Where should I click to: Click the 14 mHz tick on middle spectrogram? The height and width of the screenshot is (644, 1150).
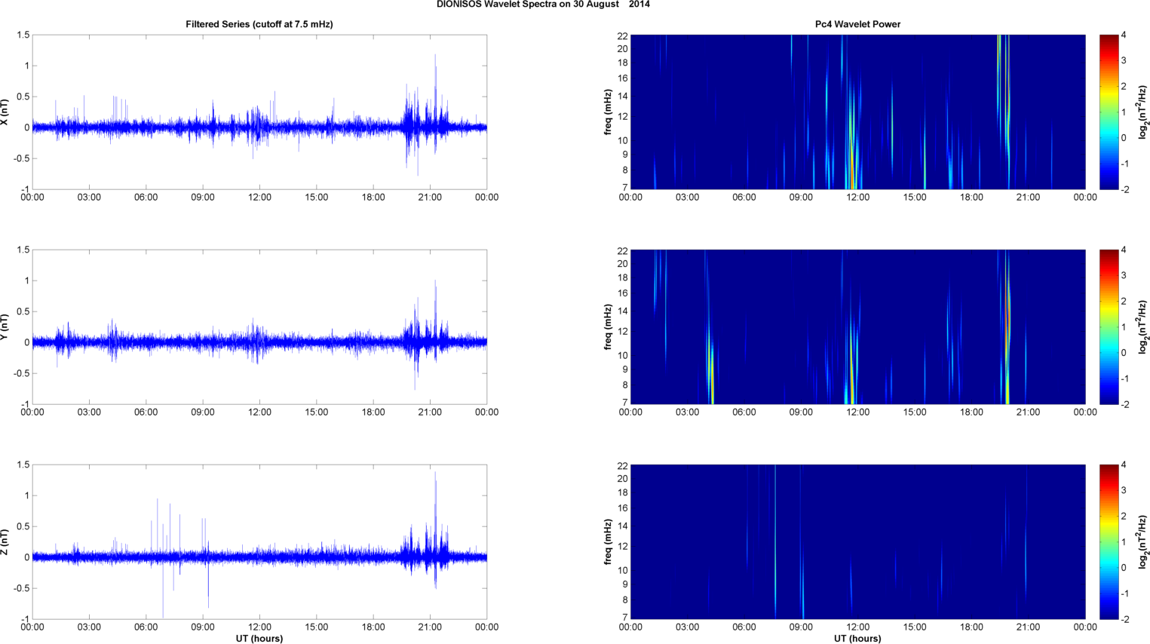623,311
